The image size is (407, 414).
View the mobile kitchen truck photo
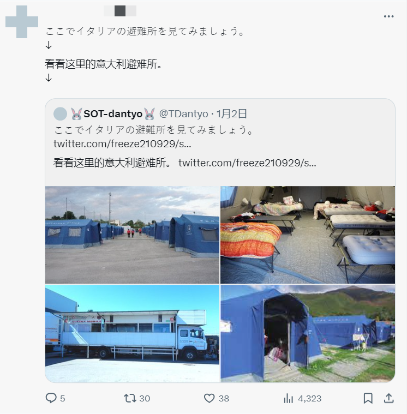(133, 333)
